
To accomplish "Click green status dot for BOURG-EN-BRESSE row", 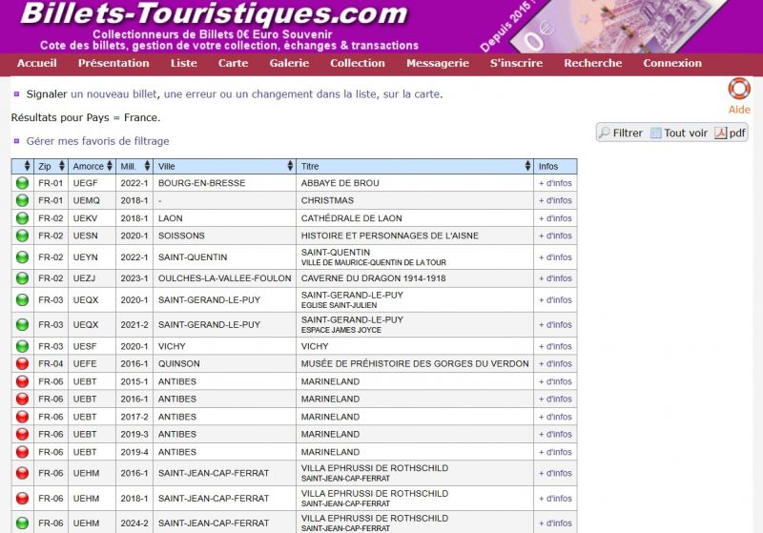I will coord(23,183).
